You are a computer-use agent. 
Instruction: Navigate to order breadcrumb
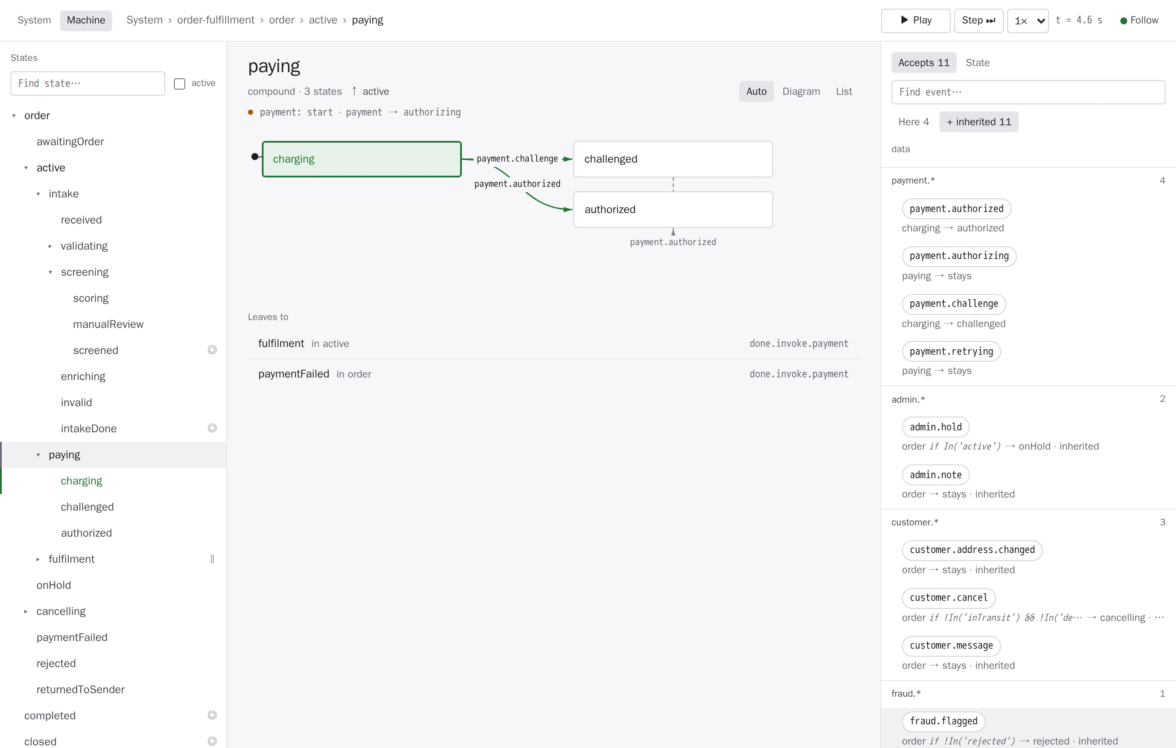coord(282,20)
